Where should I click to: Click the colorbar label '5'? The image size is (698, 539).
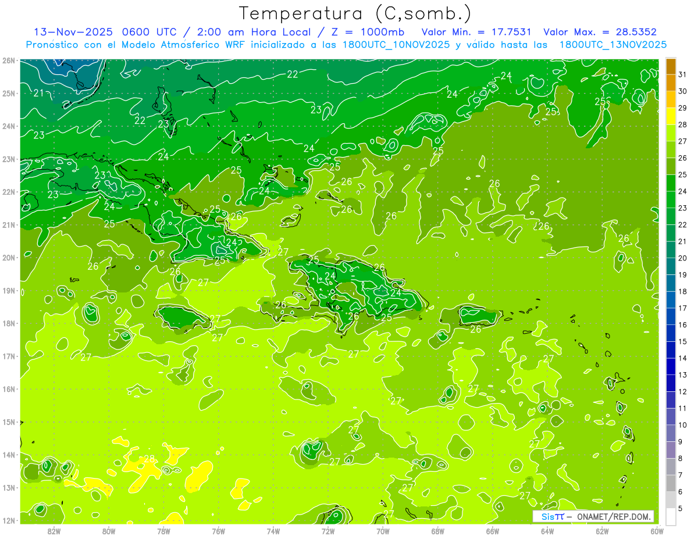(x=681, y=509)
